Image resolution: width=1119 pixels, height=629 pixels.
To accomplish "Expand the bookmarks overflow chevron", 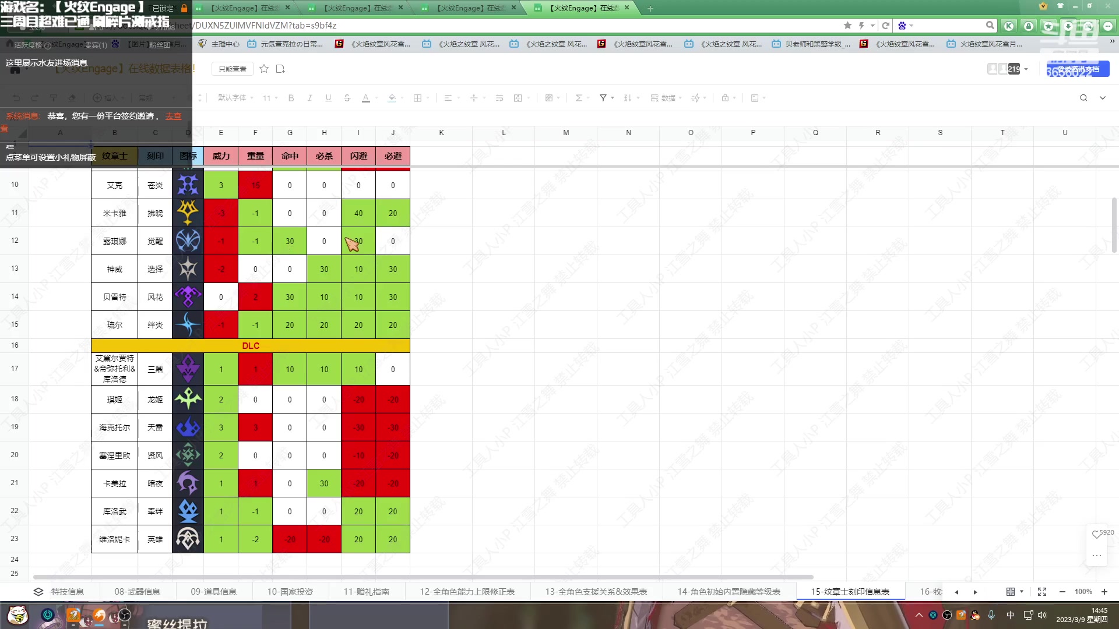I will [1112, 43].
